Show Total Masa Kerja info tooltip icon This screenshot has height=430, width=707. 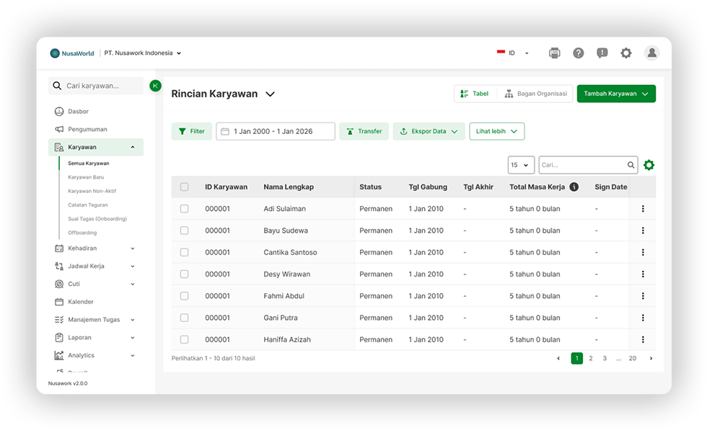click(574, 187)
